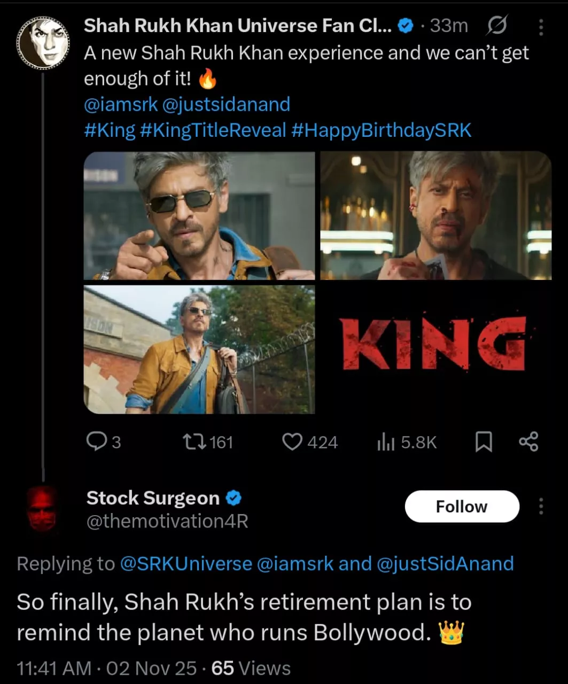This screenshot has width=568, height=684.
Task: Follow the Stock Surgeon account
Action: pyautogui.click(x=462, y=506)
